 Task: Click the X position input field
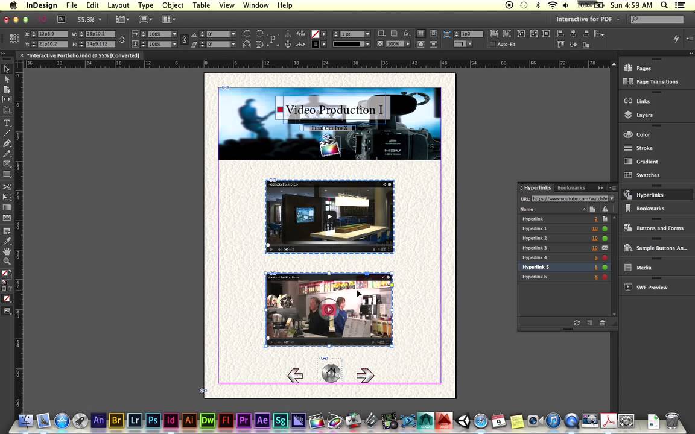[52, 34]
